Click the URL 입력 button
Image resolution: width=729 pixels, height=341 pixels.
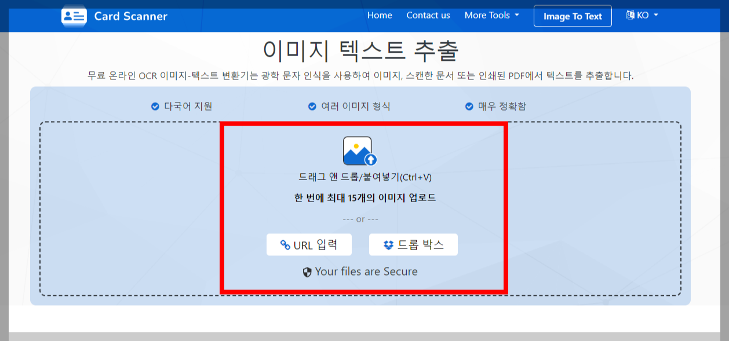[x=309, y=244]
